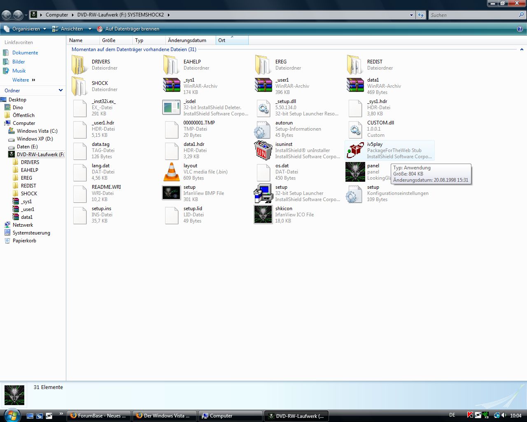
Task: Show hidden quick launch icons chevron
Action: point(61,413)
